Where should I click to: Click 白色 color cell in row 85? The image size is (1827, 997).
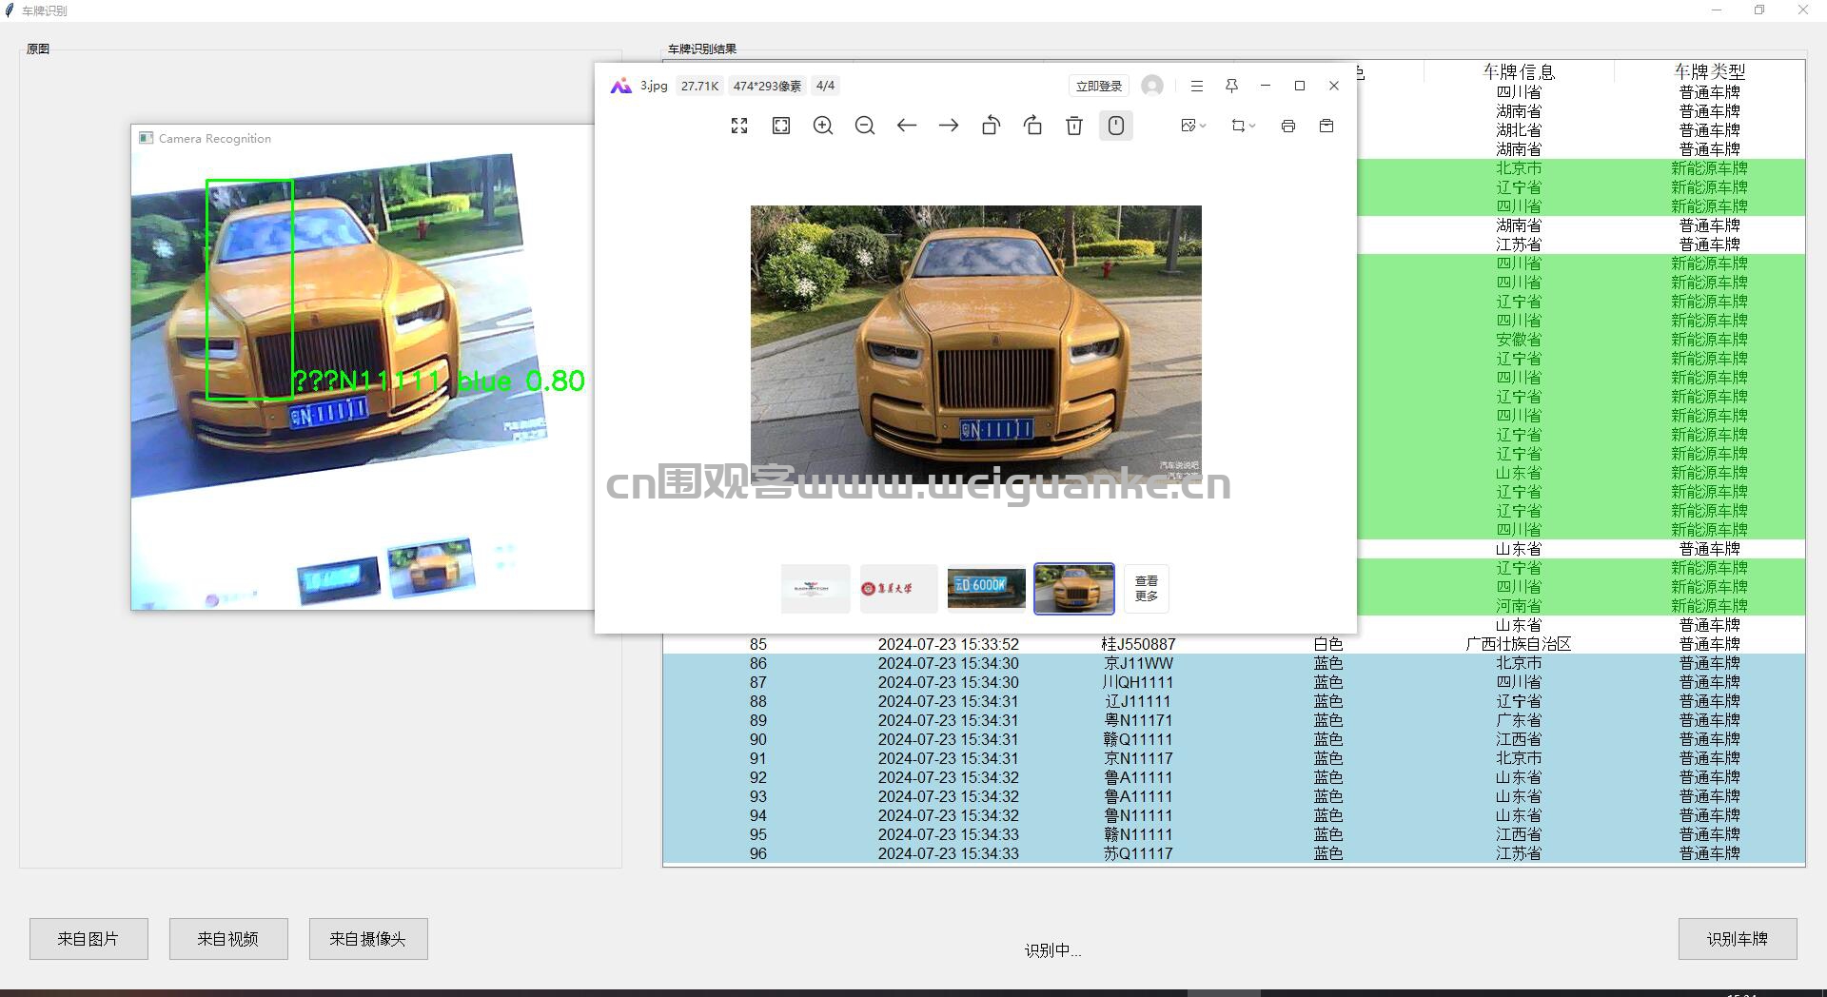pyautogui.click(x=1328, y=644)
